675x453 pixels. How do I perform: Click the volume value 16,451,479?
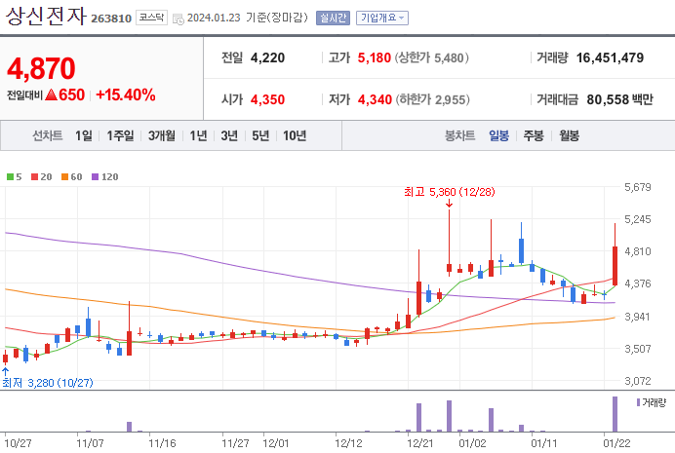[610, 57]
